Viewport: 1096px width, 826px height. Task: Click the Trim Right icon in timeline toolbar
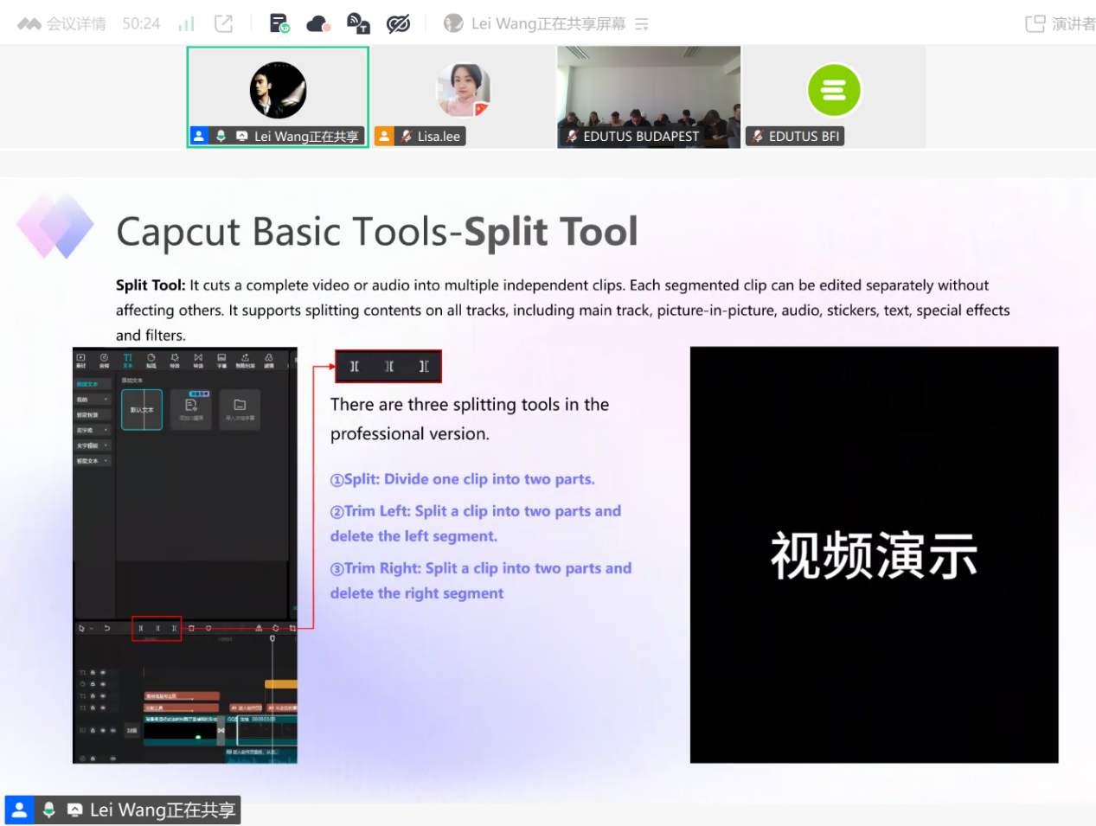175,628
